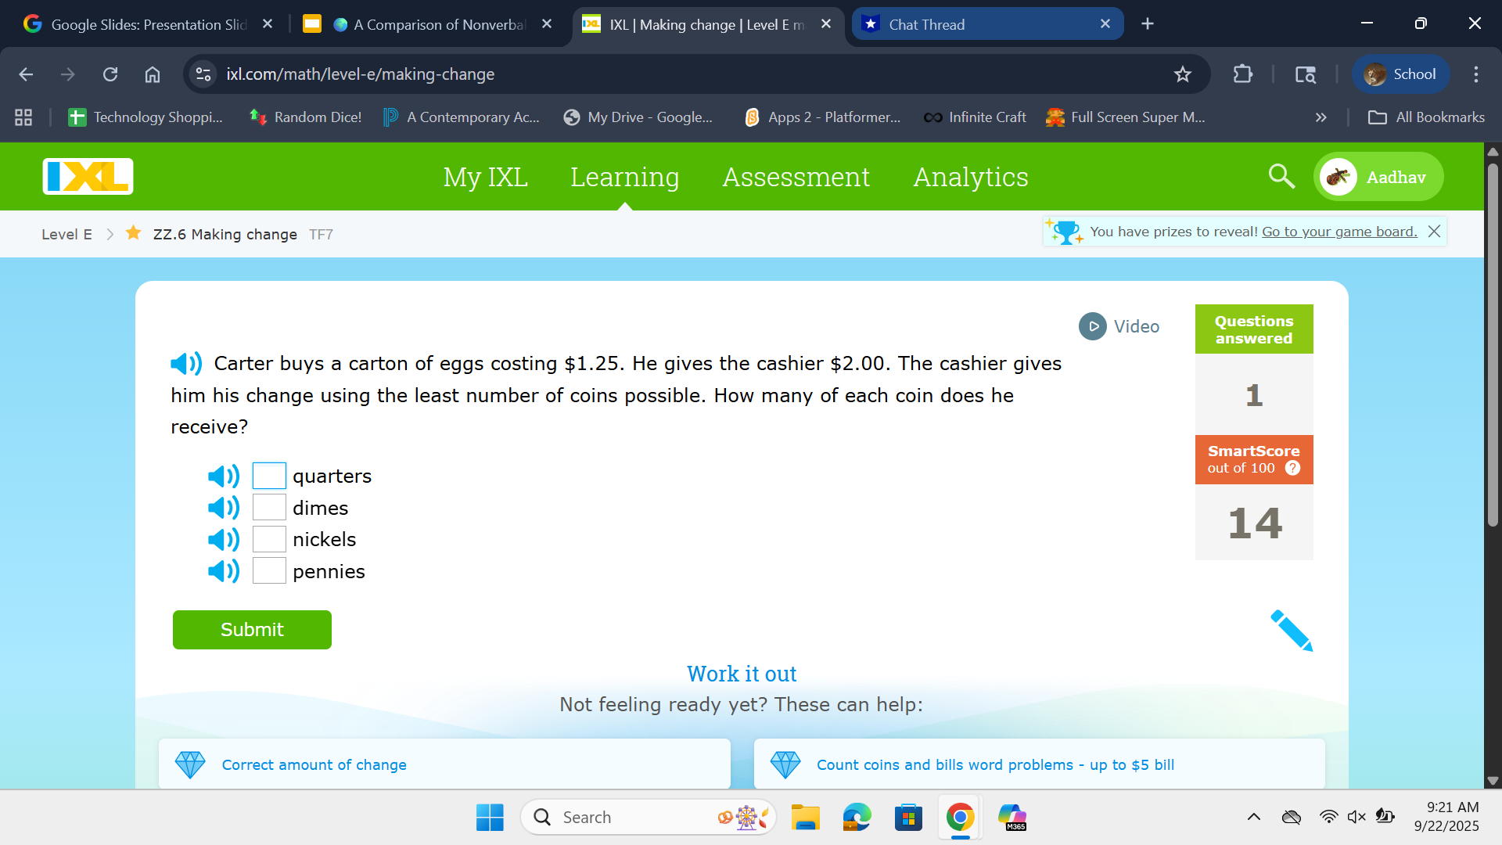
Task: Click the IXL logo
Action: pos(88,176)
